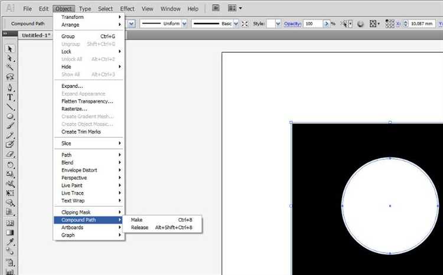Select the Symbol Sprayer tool
This screenshot has width=443, height=275.
pos(9,263)
